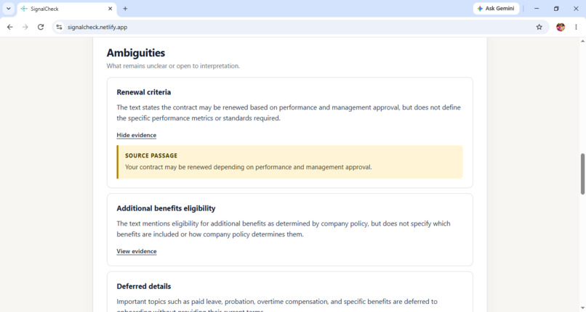Click the Ambiguities heading

(x=136, y=53)
